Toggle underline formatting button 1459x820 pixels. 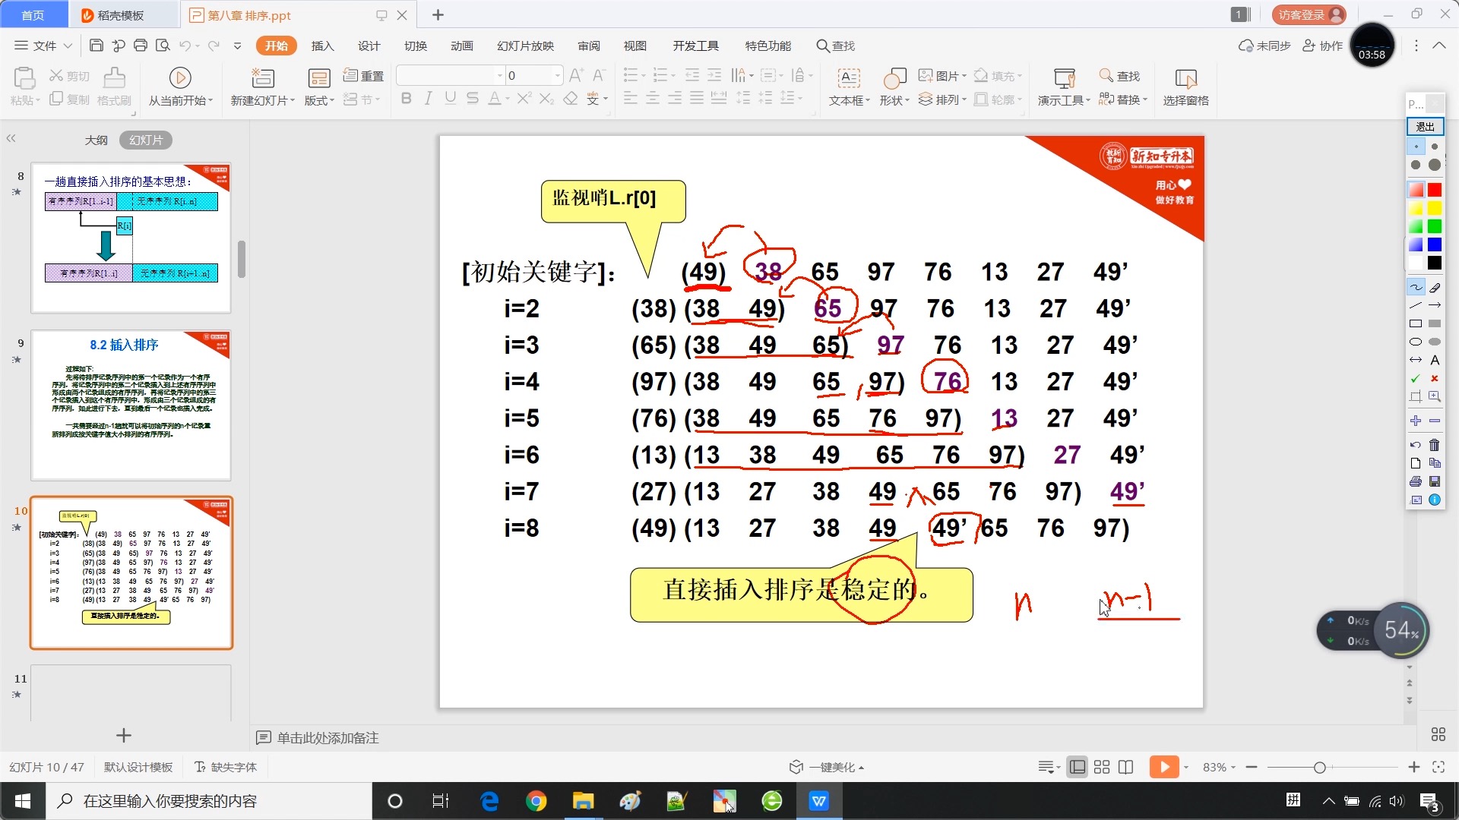pyautogui.click(x=451, y=99)
